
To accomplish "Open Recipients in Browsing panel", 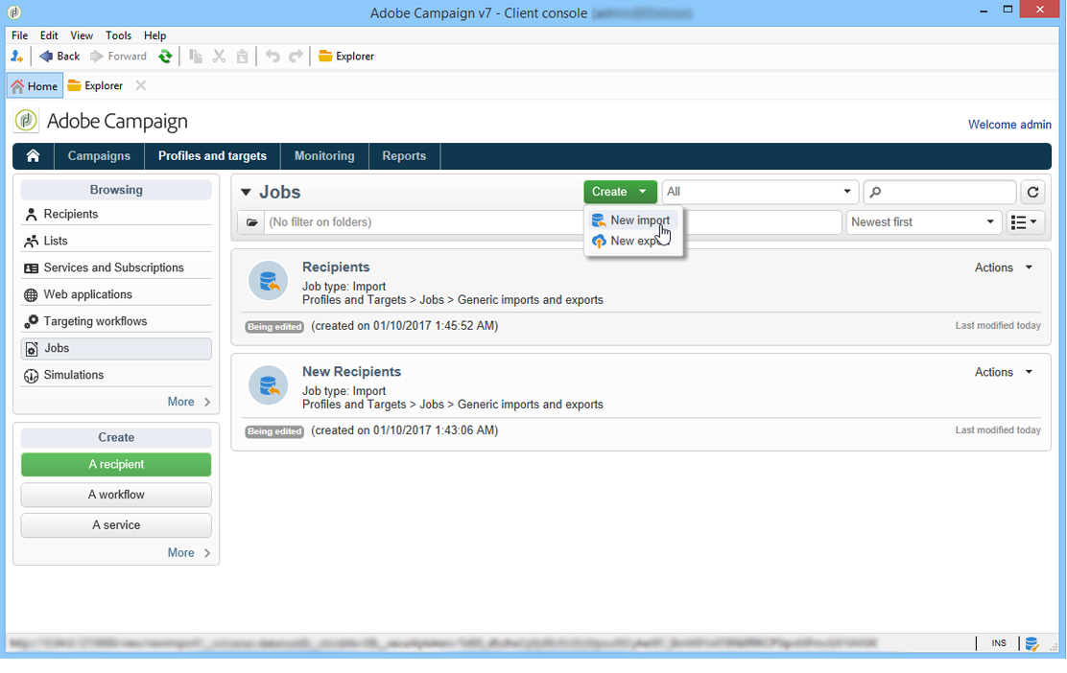I will 116,214.
